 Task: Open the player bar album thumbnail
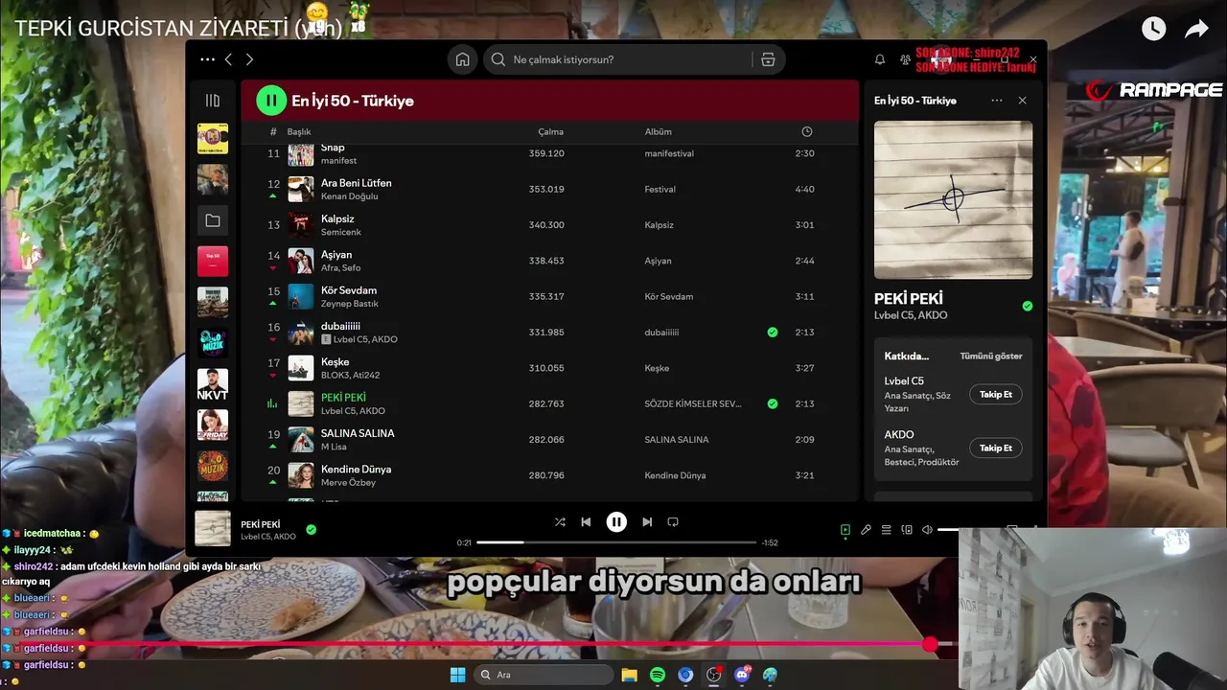click(213, 529)
